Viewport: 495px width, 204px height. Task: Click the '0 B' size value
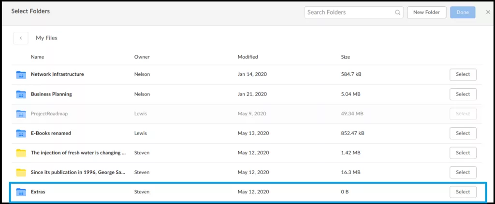(345, 192)
